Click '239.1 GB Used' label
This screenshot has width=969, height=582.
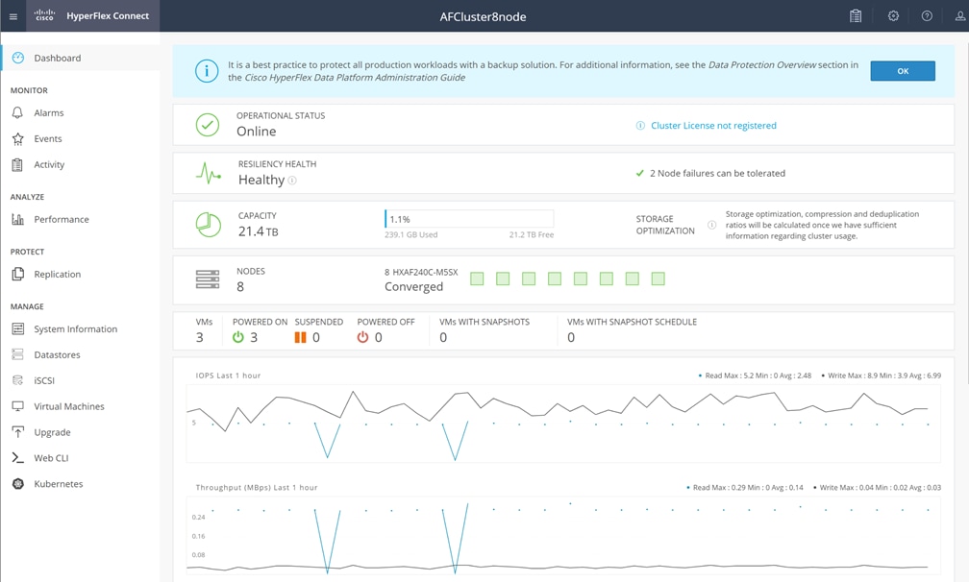pyautogui.click(x=411, y=234)
